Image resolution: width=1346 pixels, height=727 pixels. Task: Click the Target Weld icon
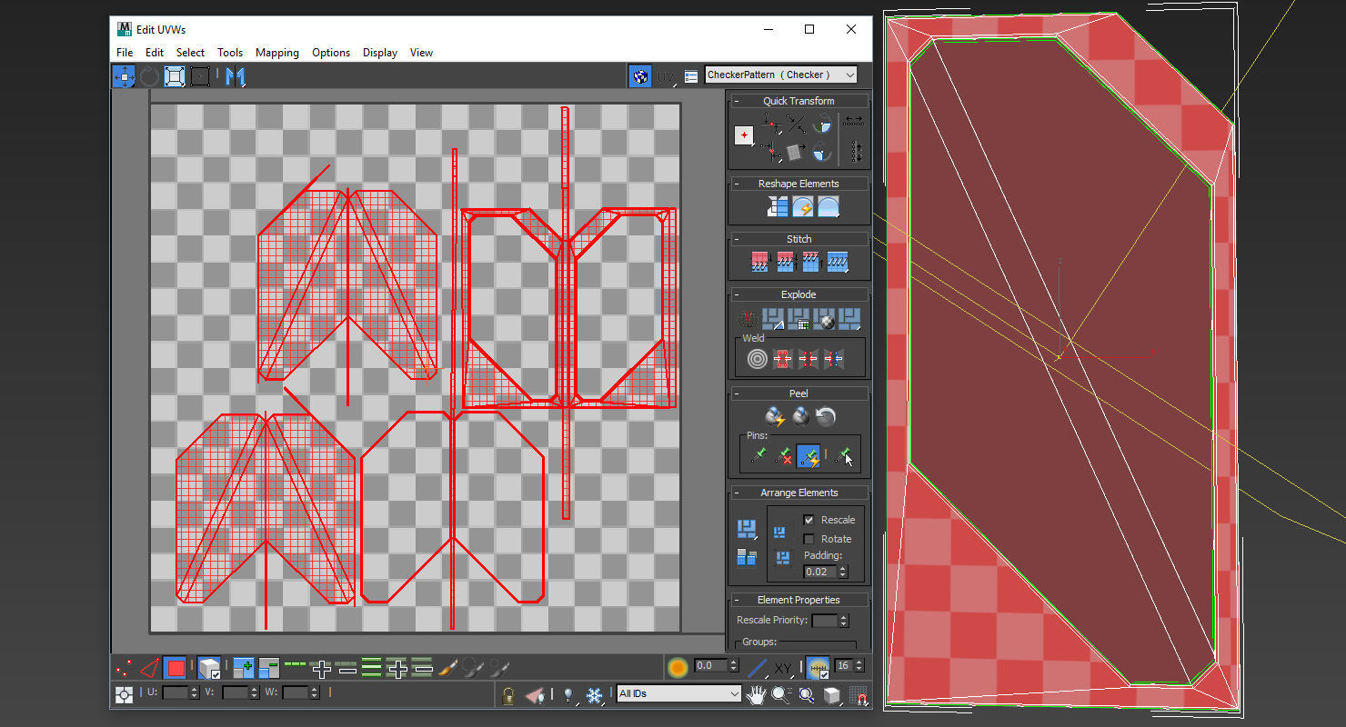(x=757, y=359)
